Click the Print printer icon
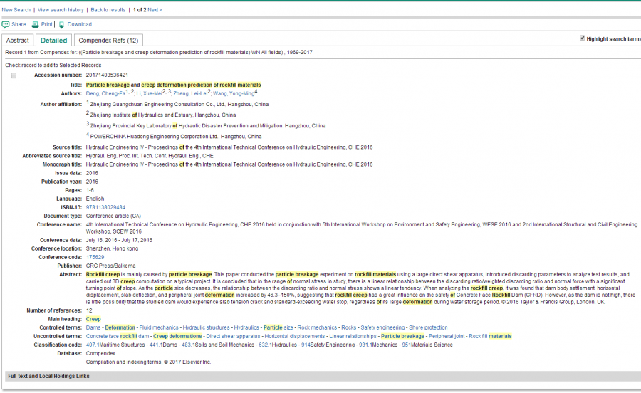This screenshot has width=641, height=393. click(35, 24)
